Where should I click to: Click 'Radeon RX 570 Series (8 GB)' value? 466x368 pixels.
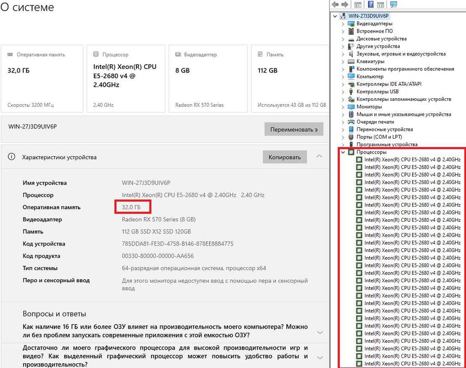click(x=158, y=219)
